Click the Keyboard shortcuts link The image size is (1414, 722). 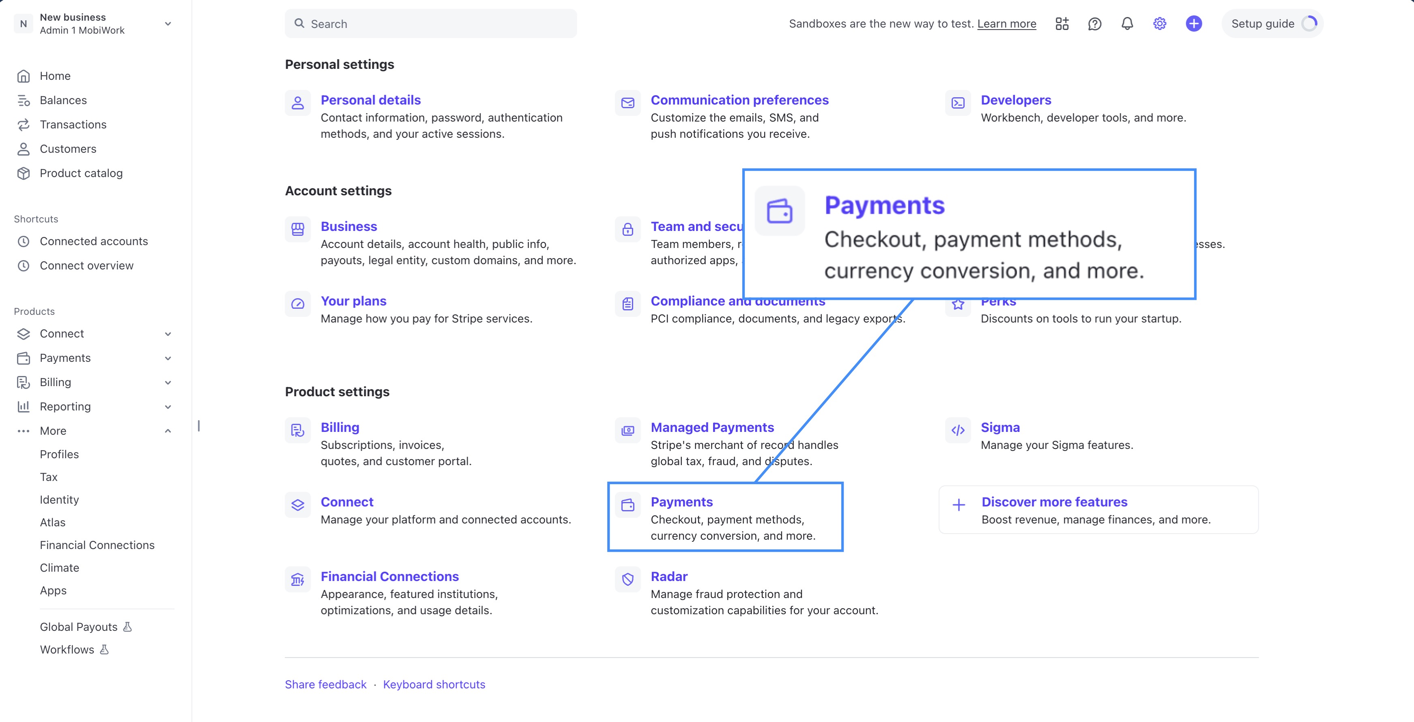pyautogui.click(x=434, y=684)
